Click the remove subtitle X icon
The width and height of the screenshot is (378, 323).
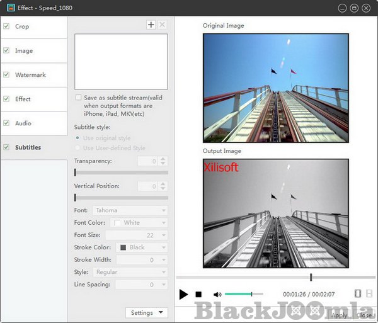[x=162, y=25]
